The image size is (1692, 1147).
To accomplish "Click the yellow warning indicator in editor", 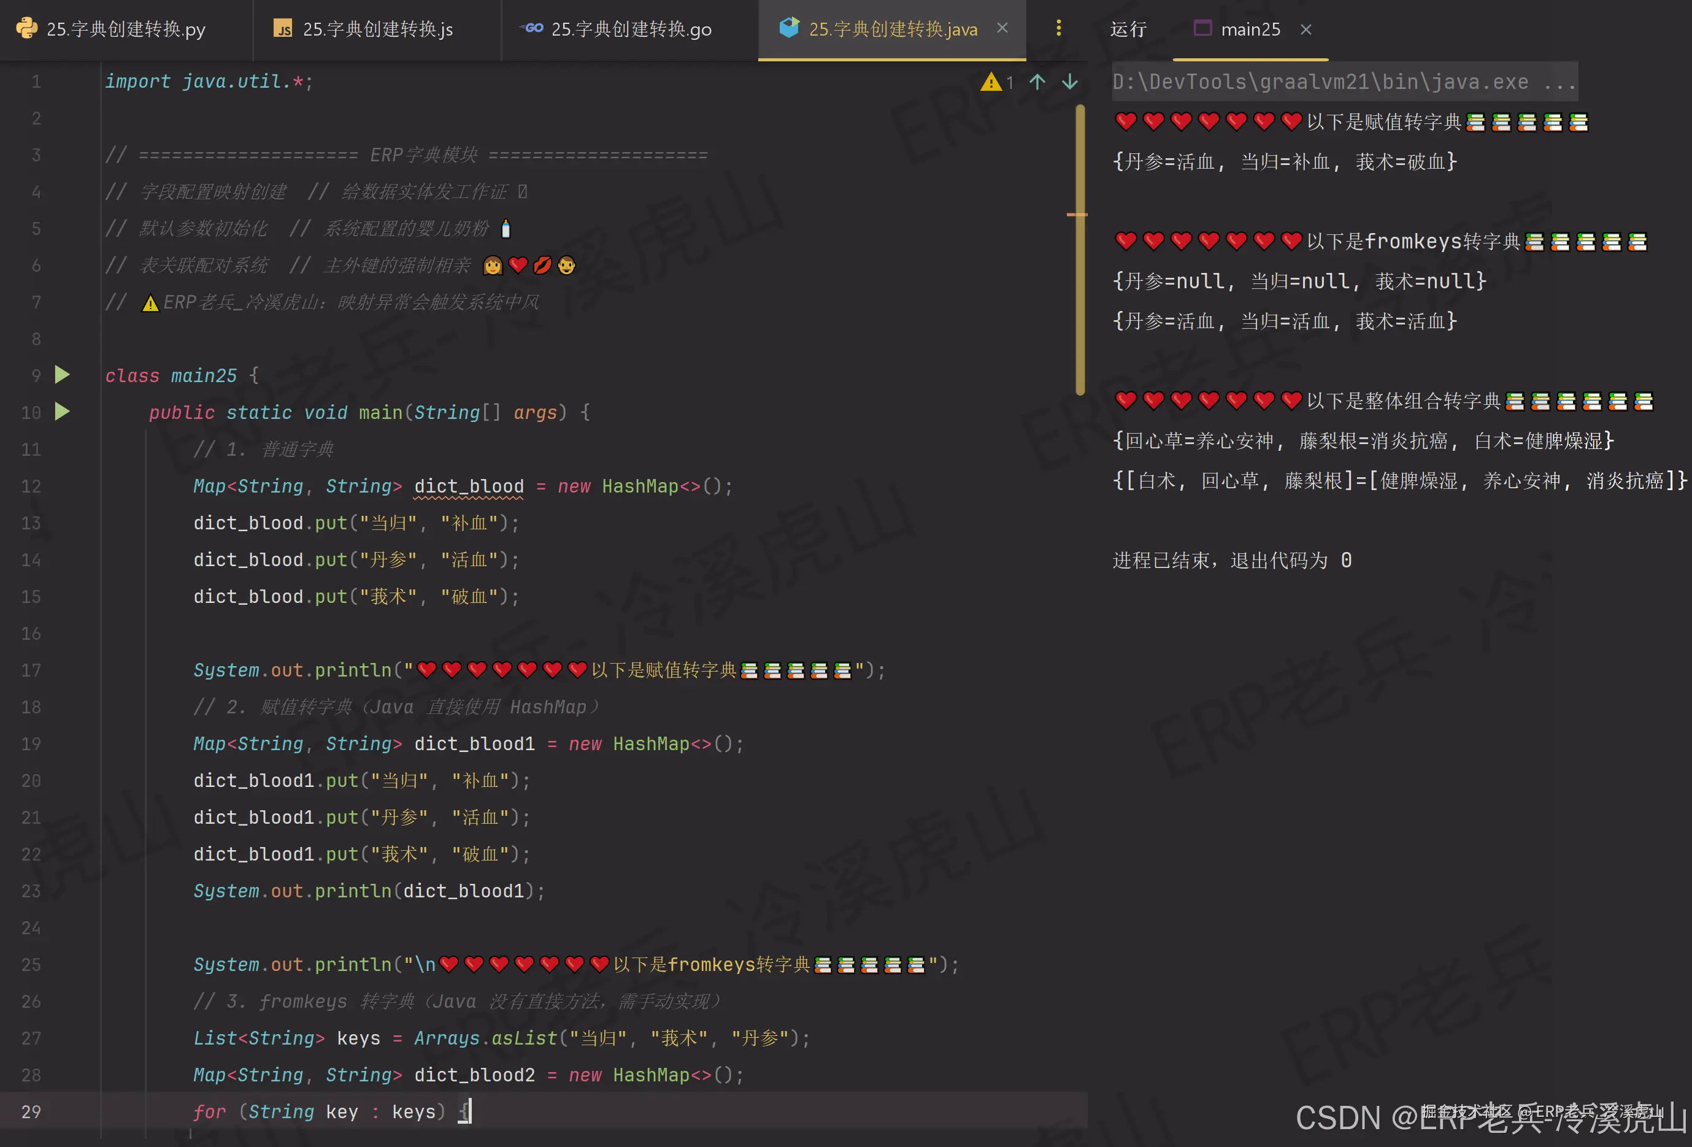I will pyautogui.click(x=991, y=82).
